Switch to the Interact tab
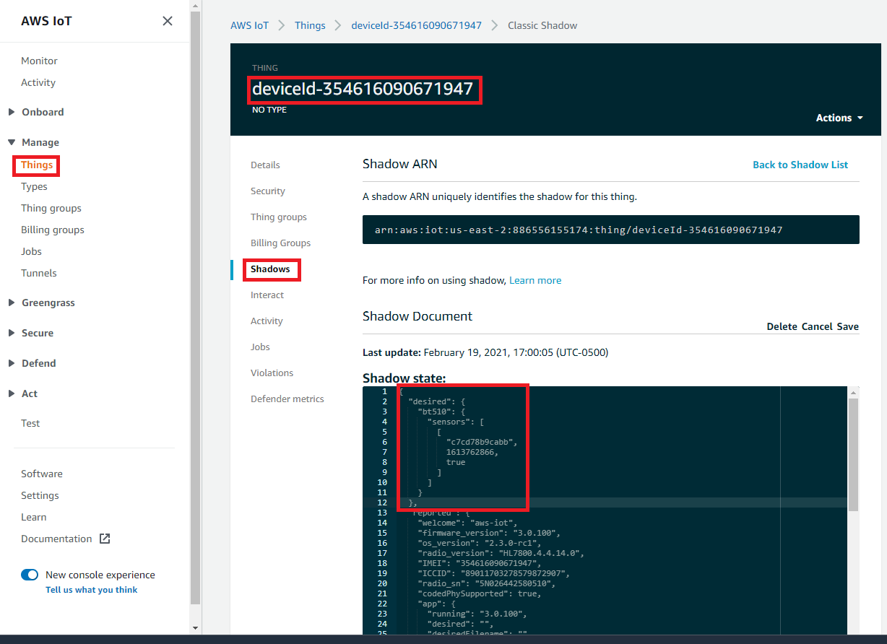 267,295
